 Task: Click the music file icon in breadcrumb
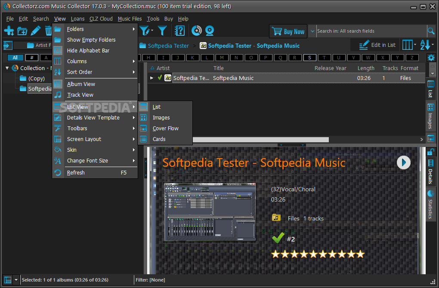tap(203, 45)
